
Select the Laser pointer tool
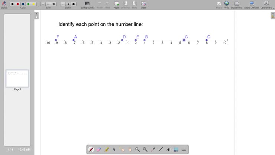click(x=153, y=149)
